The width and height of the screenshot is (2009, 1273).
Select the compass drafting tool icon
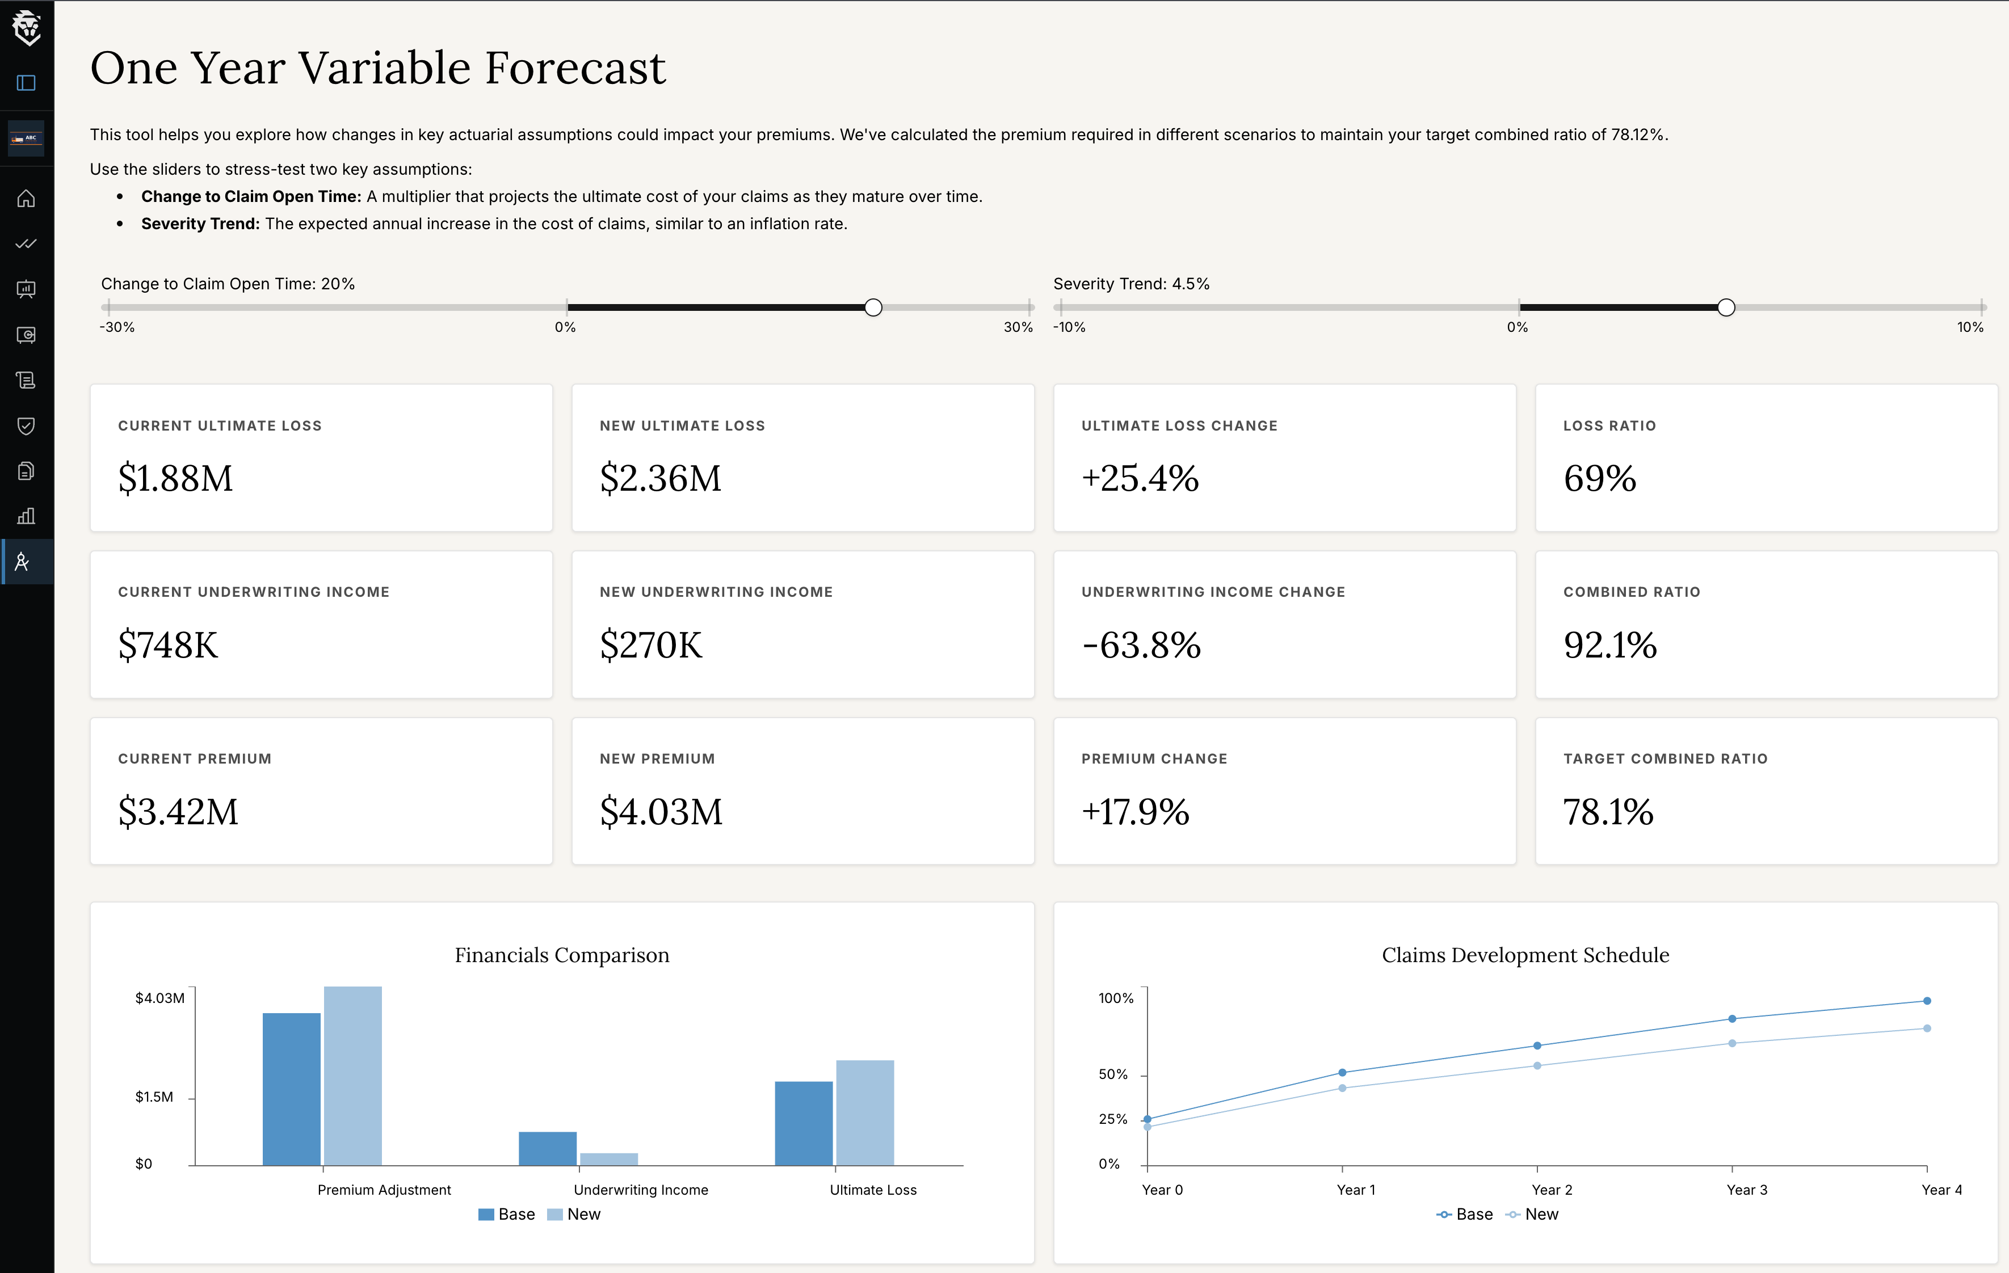point(23,562)
